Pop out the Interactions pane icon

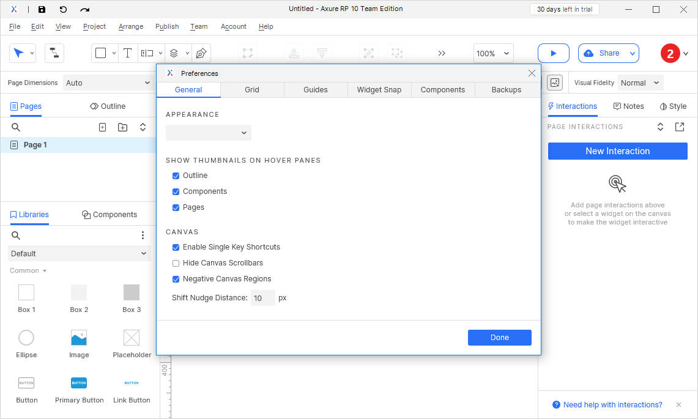[x=680, y=127]
